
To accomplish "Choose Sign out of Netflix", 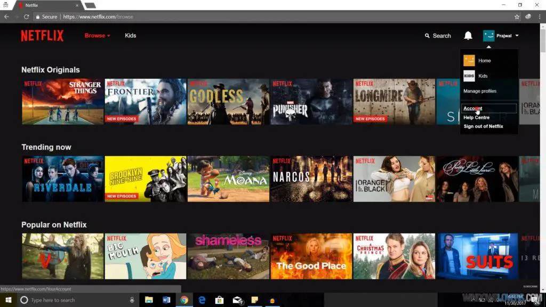I will (x=483, y=126).
